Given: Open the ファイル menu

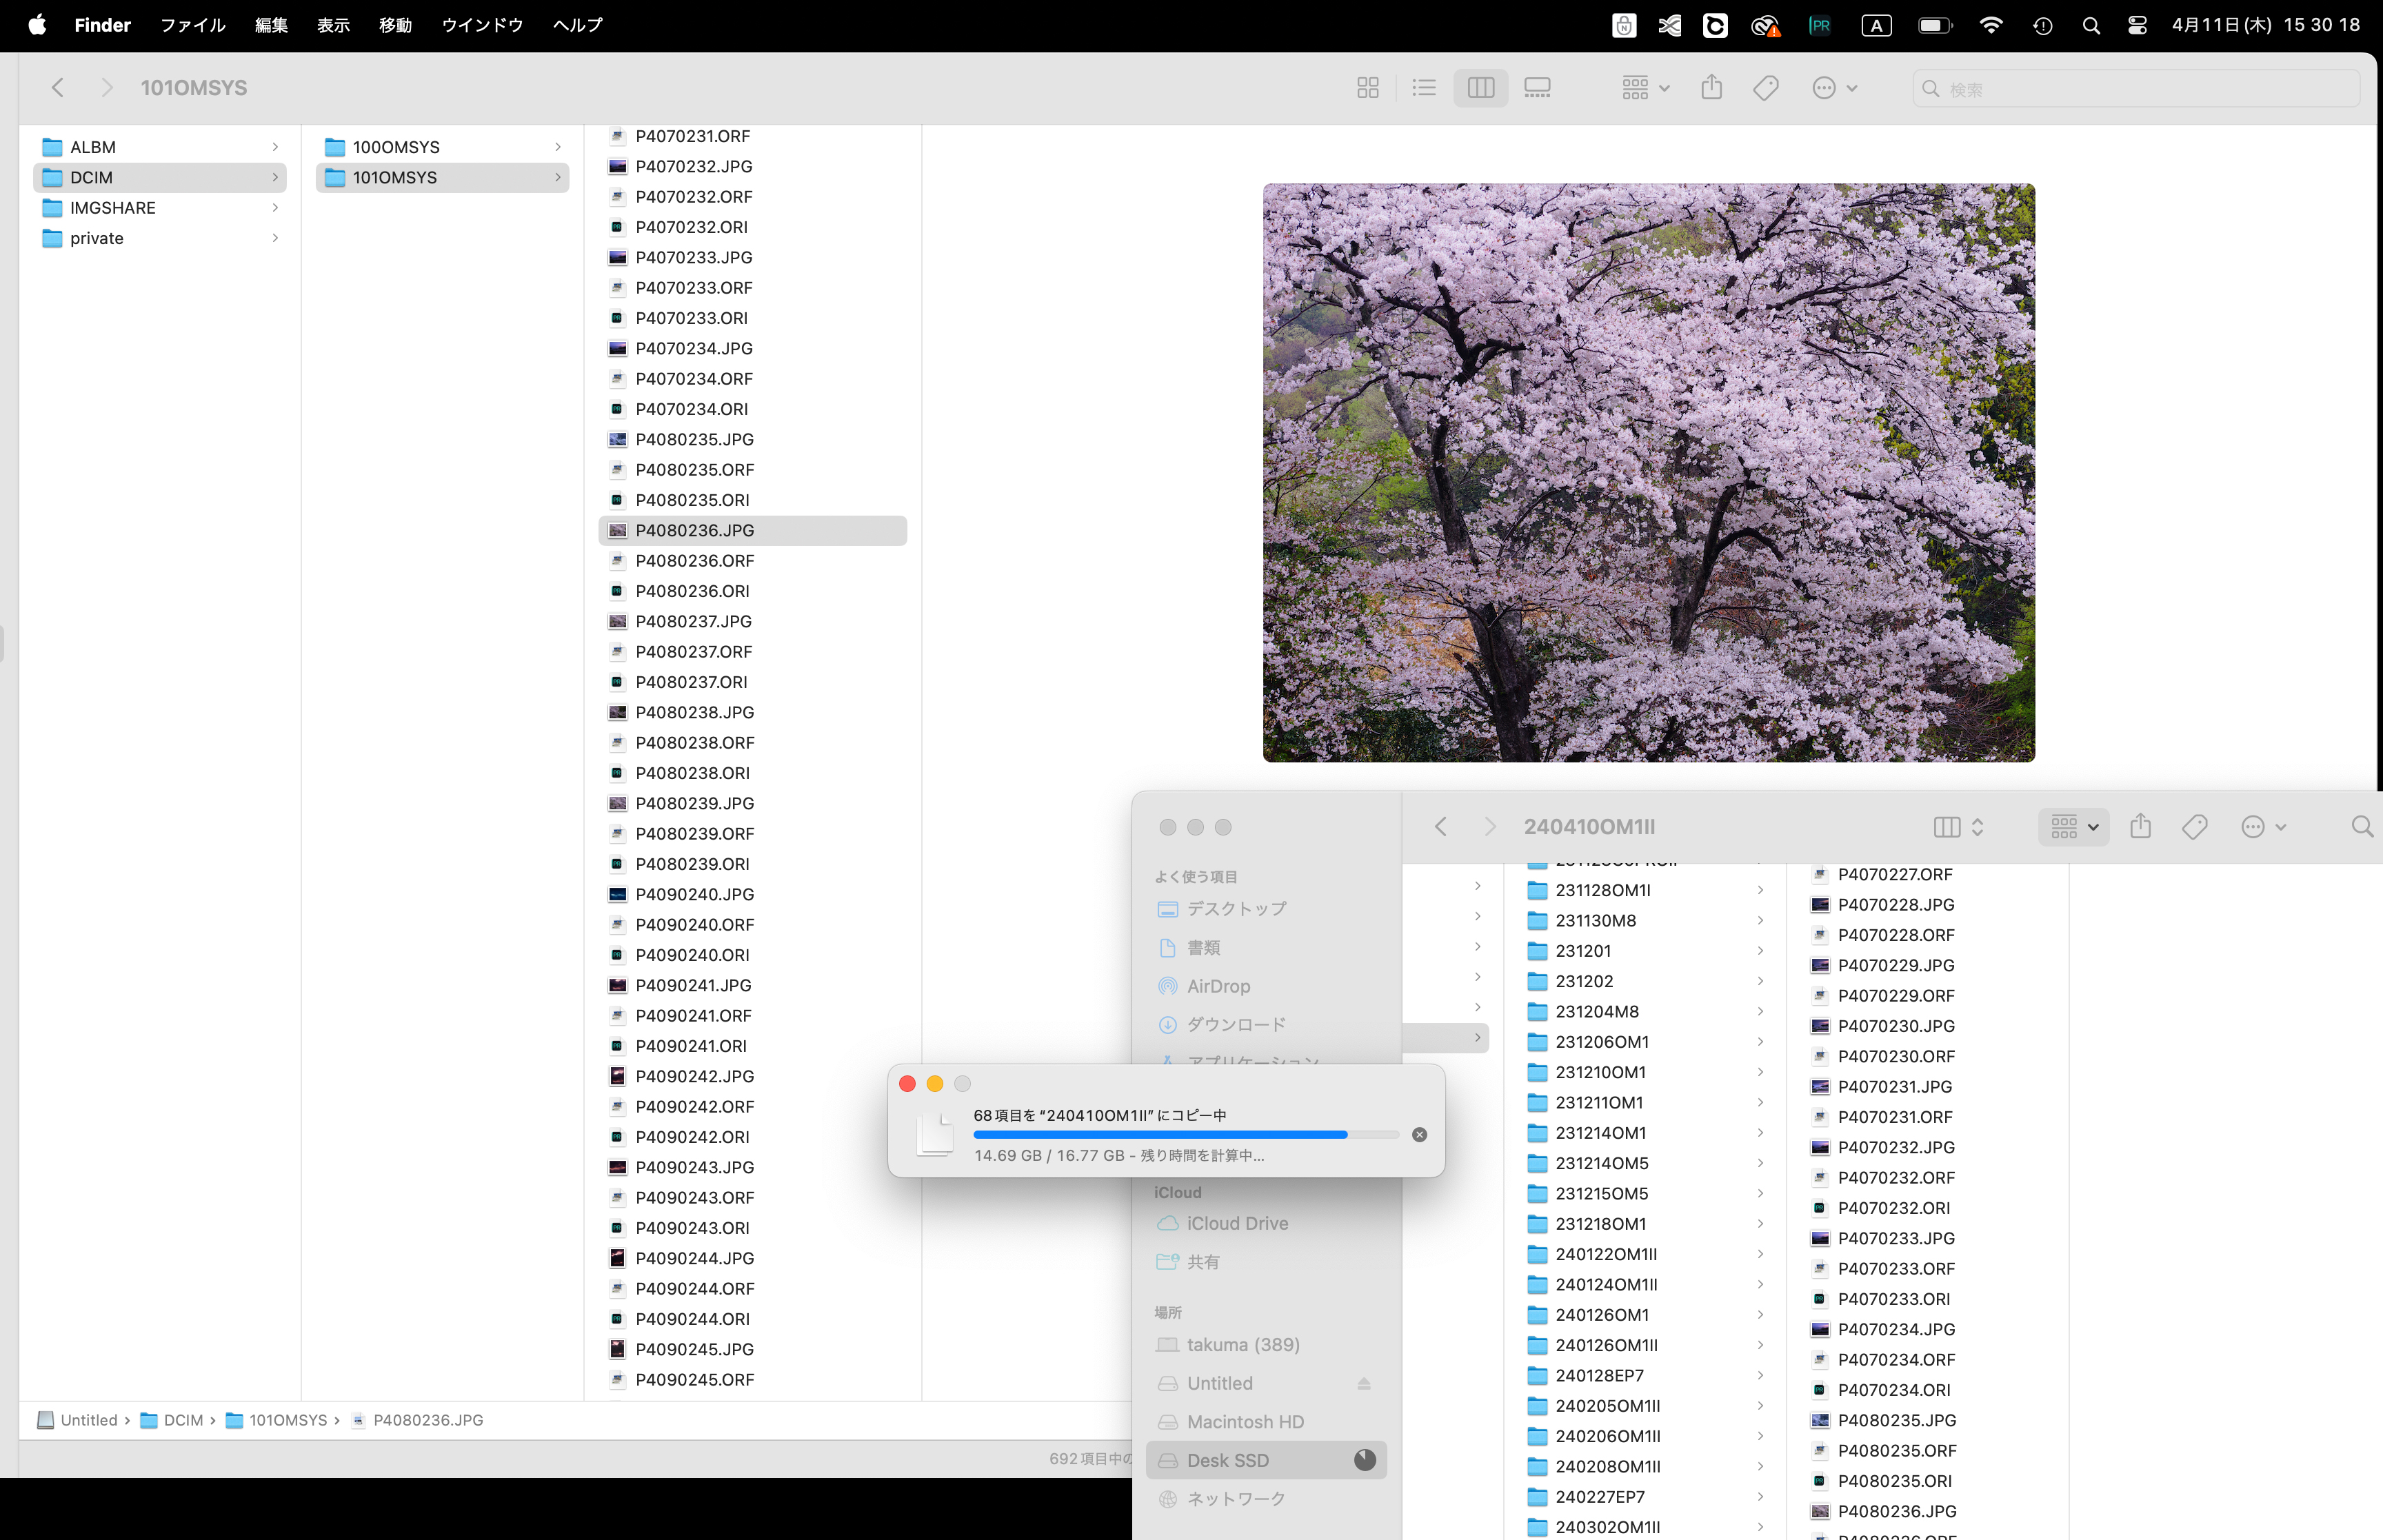Looking at the screenshot, I should (x=192, y=25).
